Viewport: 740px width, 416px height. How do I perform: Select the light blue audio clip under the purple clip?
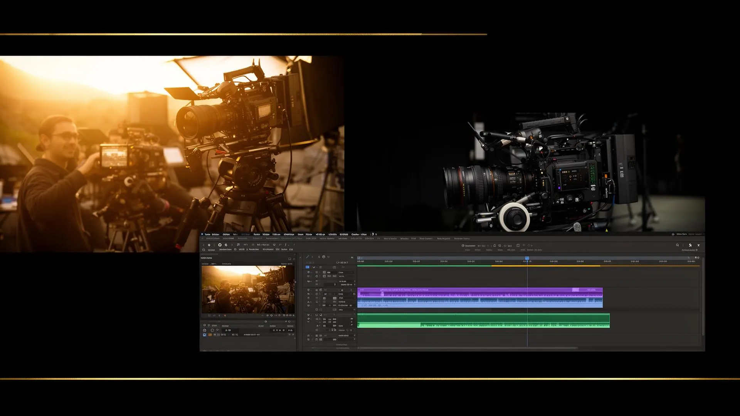pyautogui.click(x=480, y=302)
